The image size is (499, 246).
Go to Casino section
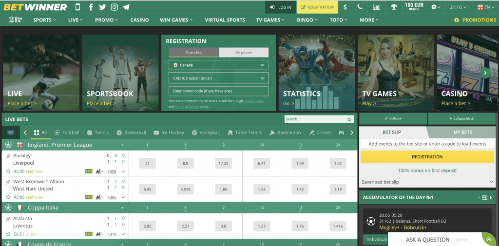pos(139,20)
